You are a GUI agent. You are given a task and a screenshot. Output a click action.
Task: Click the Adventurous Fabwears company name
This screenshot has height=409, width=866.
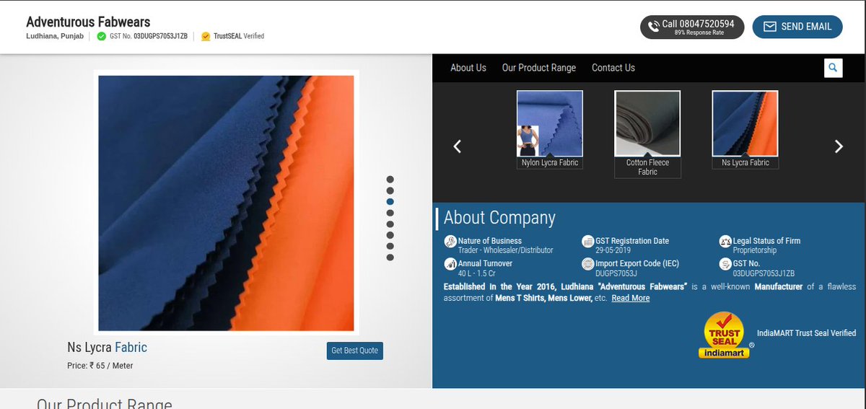point(88,22)
